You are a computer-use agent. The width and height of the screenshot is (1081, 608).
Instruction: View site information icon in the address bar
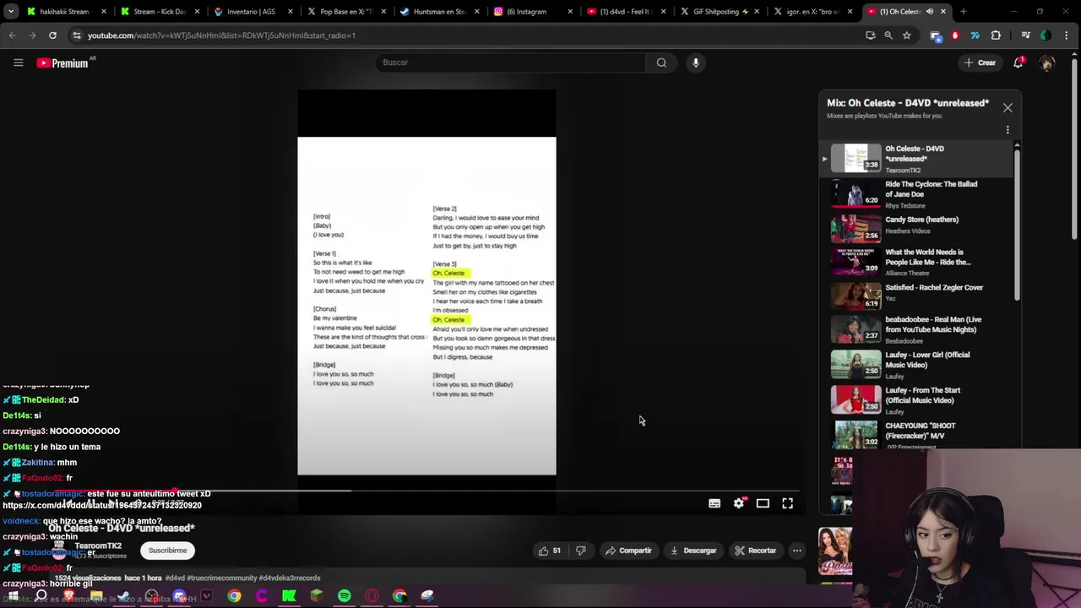point(77,35)
